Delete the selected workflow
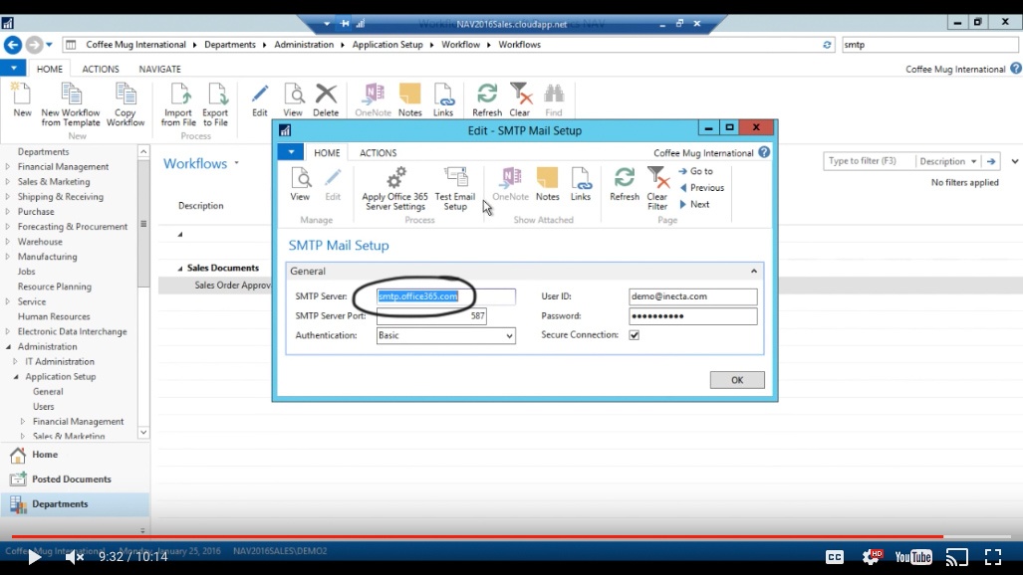 coord(326,99)
